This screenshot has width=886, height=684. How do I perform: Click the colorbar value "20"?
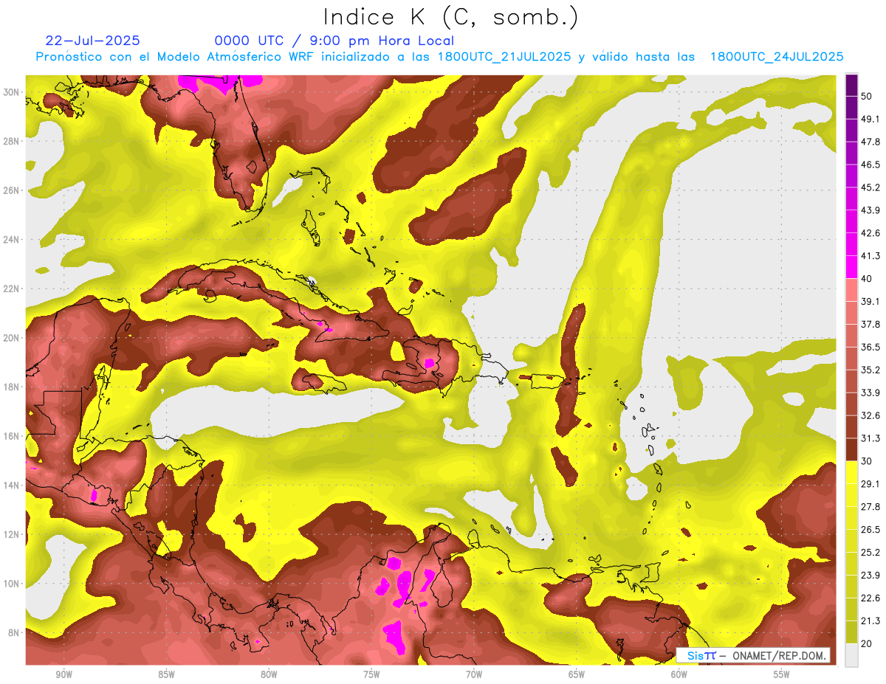(x=868, y=643)
